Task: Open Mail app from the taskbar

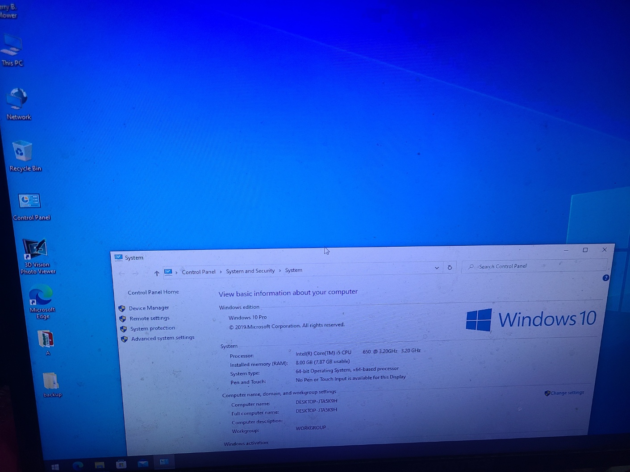Action: click(142, 464)
